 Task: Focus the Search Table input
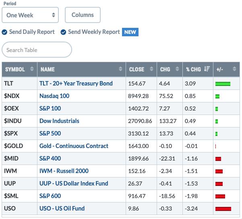click(37, 50)
